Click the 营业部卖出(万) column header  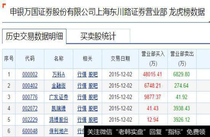click(182, 59)
